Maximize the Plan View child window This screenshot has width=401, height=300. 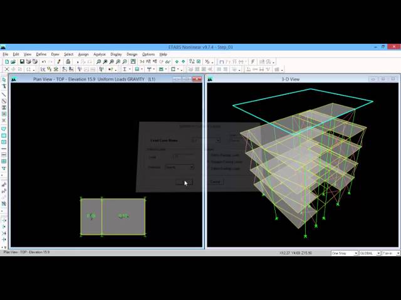187,79
